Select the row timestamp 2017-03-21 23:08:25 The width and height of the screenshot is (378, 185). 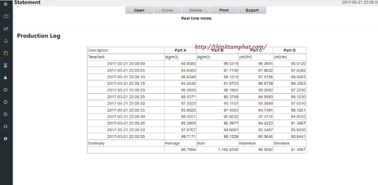tap(126, 97)
